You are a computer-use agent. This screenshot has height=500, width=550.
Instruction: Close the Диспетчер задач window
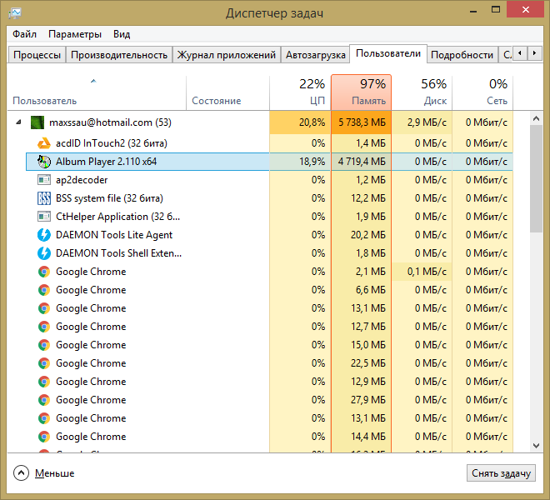pos(526,9)
